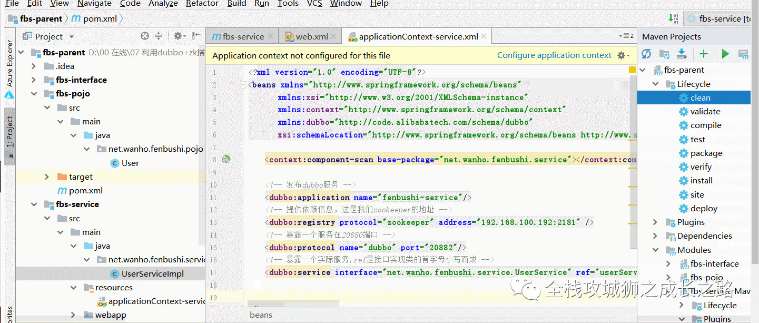Open pom.xml under fbs-pojo

pos(80,191)
